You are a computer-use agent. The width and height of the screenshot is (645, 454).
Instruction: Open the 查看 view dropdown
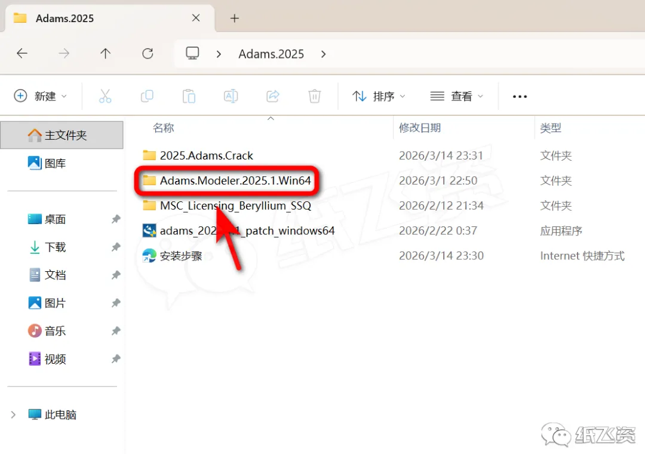pos(457,96)
